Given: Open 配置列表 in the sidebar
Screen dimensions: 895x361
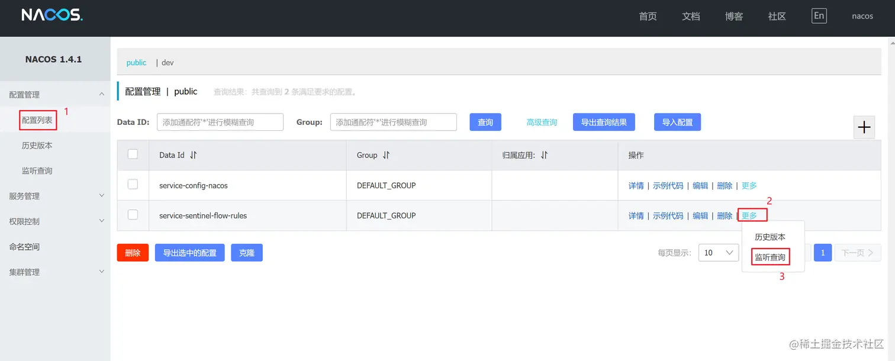Looking at the screenshot, I should [37, 120].
